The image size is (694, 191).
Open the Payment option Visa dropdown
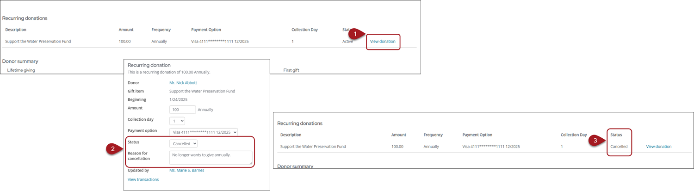click(203, 132)
